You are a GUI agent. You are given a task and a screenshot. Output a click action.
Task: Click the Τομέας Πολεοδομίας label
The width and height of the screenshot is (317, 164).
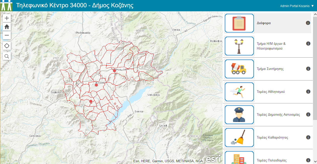click(x=271, y=160)
